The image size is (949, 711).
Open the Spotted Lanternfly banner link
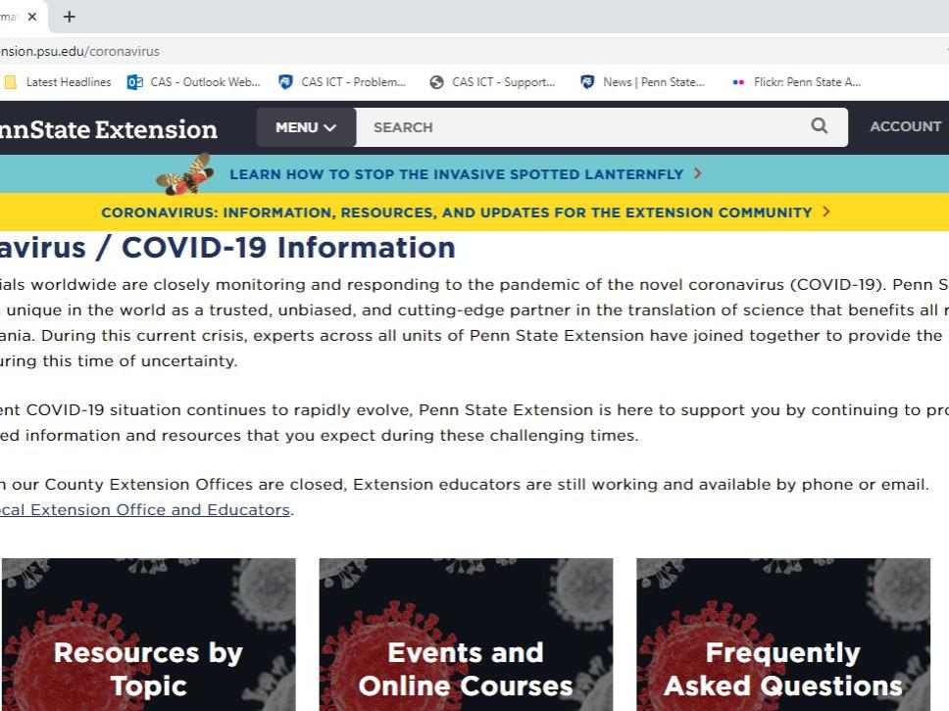pos(456,174)
